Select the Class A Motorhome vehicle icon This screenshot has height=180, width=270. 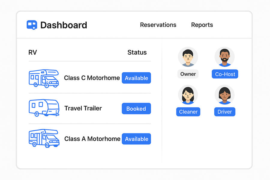point(44,138)
